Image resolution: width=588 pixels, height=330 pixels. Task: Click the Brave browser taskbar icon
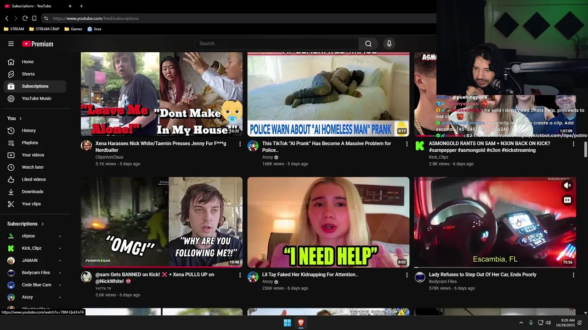(x=301, y=323)
